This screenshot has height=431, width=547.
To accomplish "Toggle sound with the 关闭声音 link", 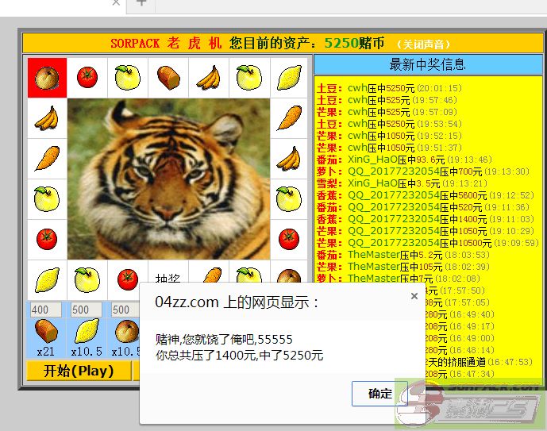I will (424, 44).
